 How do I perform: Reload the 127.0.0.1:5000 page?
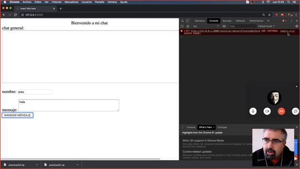point(15,15)
